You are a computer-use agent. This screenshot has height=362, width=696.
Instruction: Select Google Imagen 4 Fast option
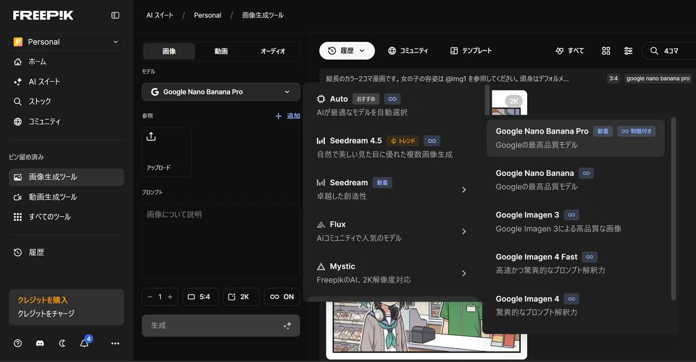(x=575, y=263)
